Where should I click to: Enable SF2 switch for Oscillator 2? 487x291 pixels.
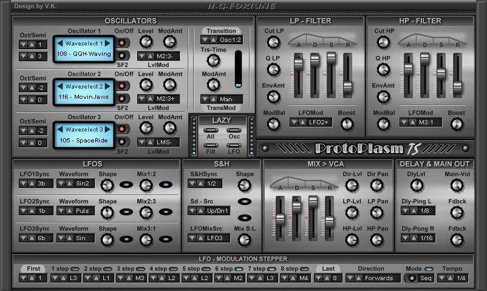point(123,98)
